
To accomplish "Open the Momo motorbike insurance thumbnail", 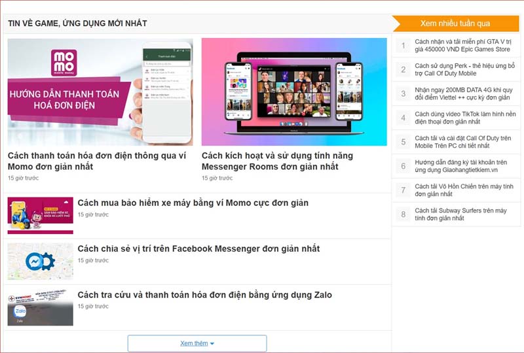I will click(41, 215).
